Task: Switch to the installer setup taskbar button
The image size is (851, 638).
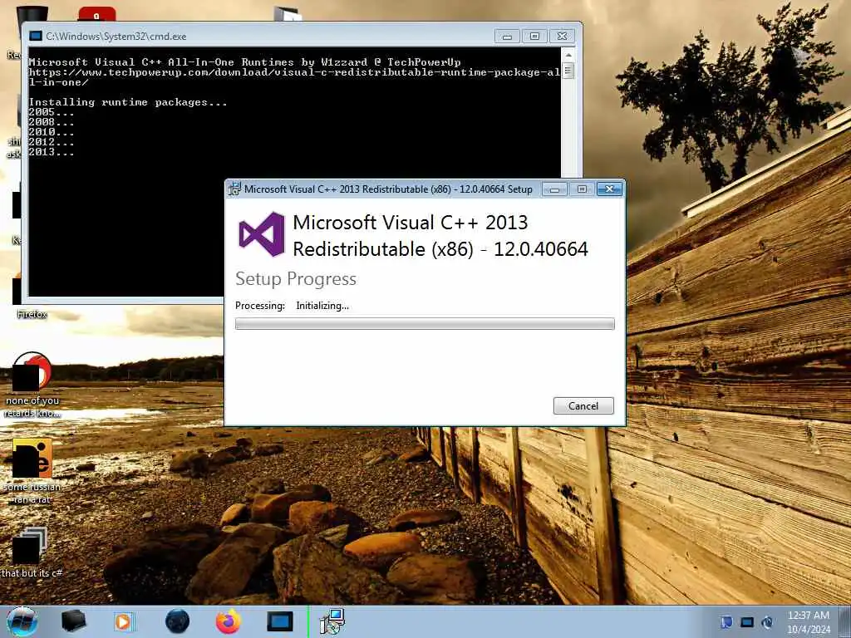Action: [x=332, y=621]
